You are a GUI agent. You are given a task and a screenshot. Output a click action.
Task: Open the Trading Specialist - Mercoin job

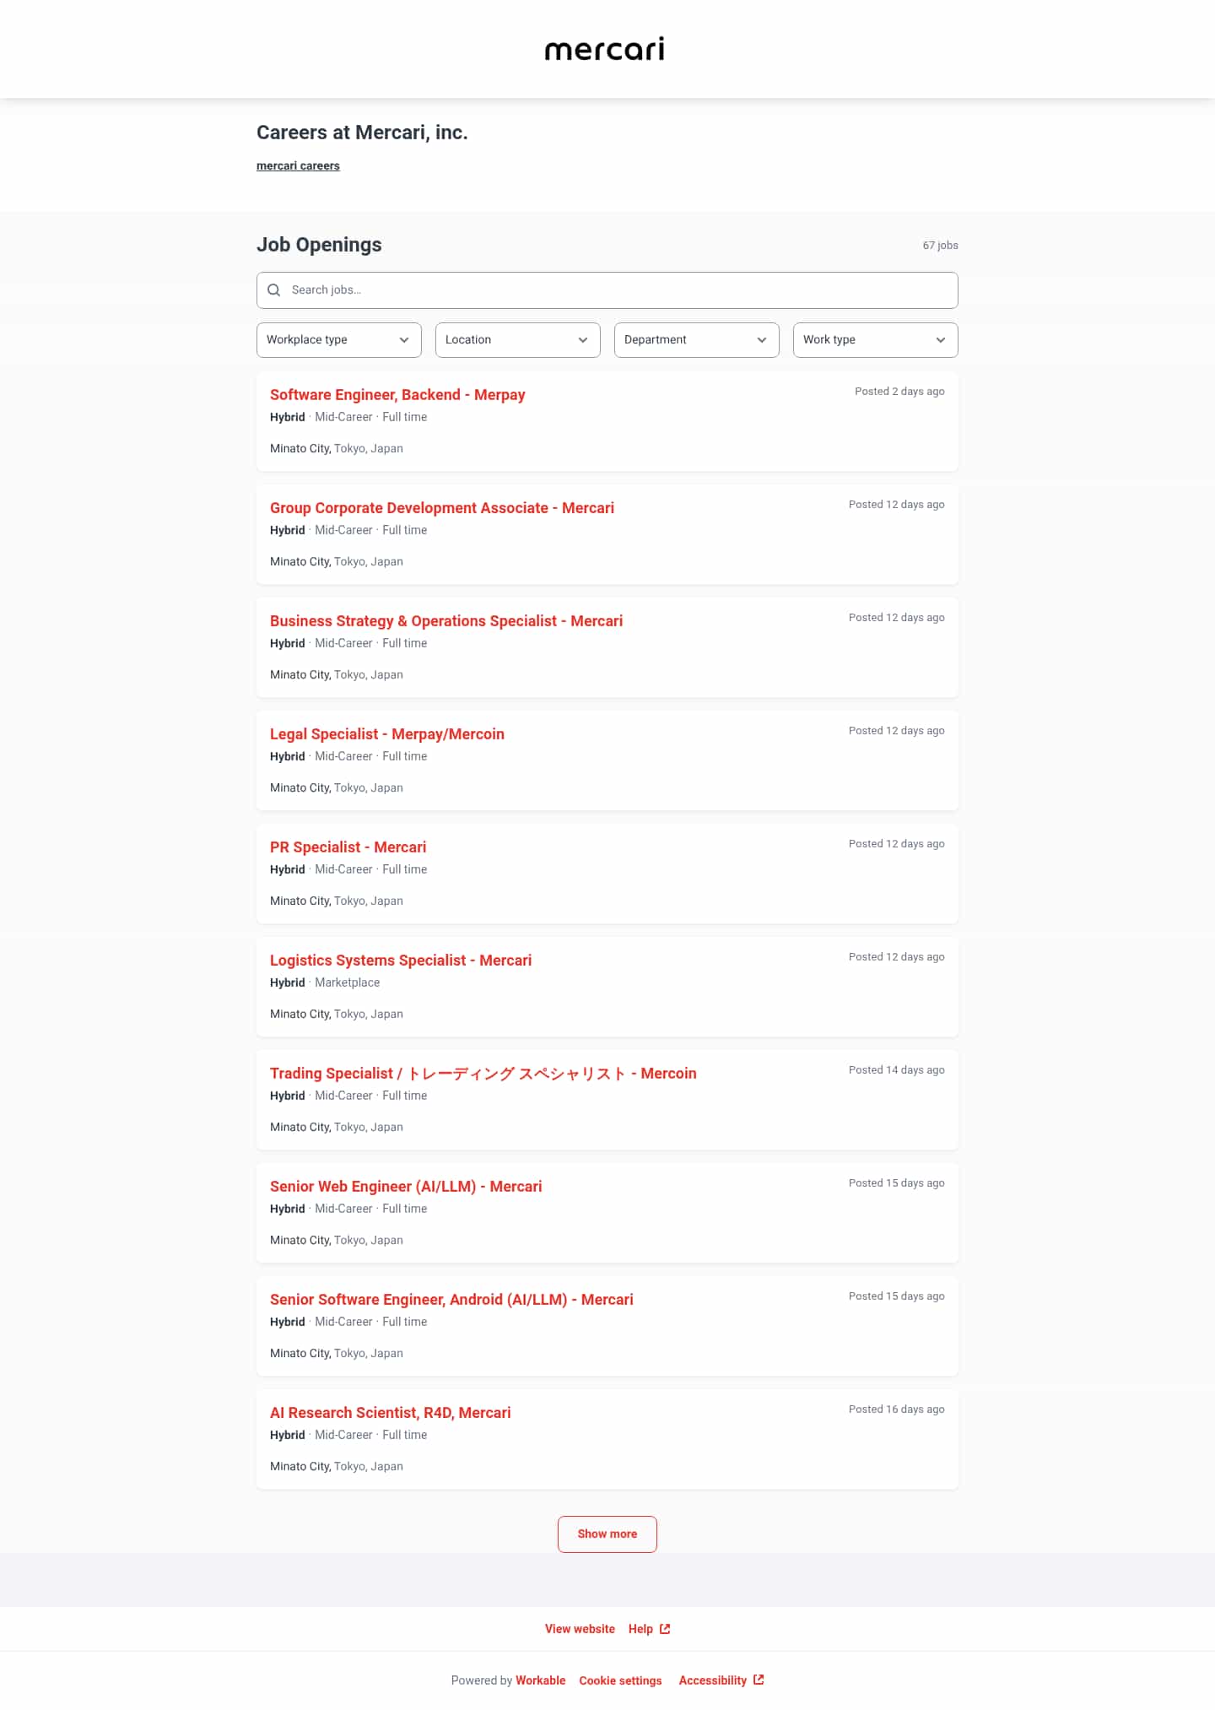tap(483, 1074)
